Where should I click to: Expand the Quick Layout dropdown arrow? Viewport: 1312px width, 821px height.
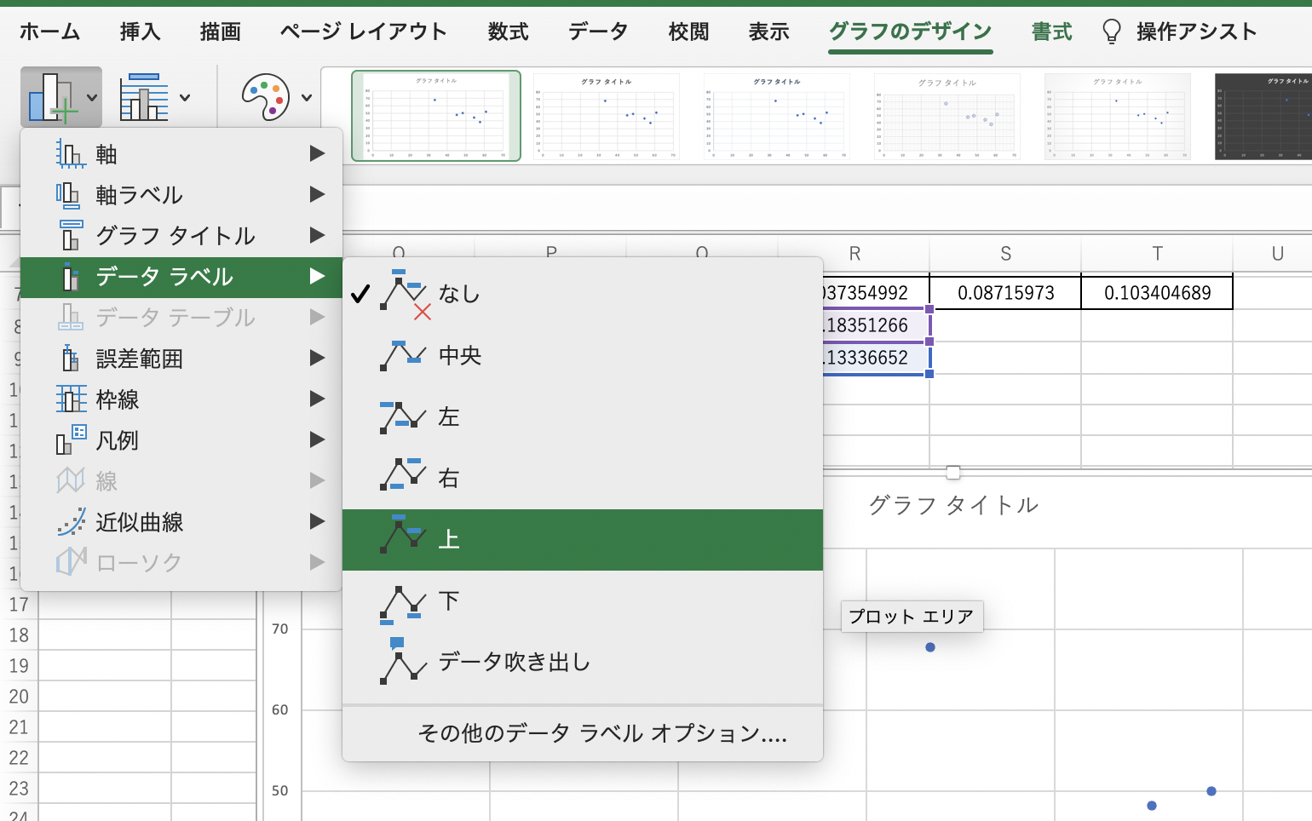click(x=185, y=97)
